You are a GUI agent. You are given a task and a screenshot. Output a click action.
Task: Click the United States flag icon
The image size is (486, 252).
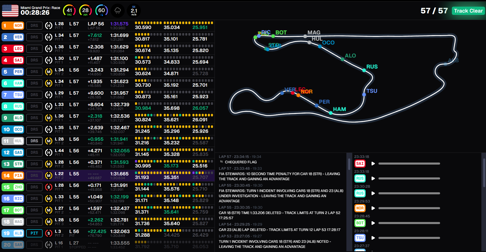point(10,11)
